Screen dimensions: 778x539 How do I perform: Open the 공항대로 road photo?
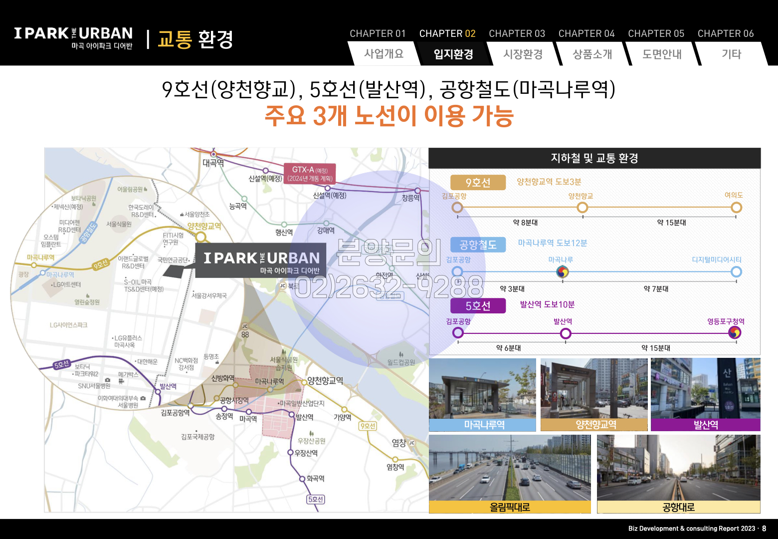tap(679, 474)
